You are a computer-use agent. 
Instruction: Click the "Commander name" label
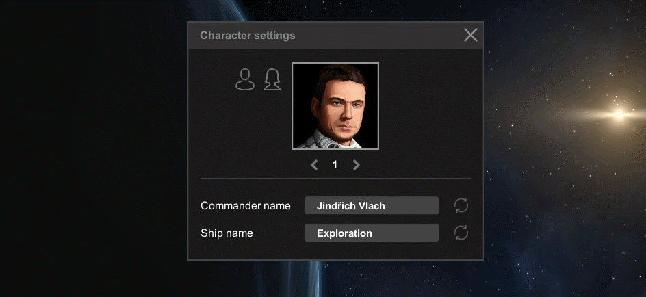point(245,206)
